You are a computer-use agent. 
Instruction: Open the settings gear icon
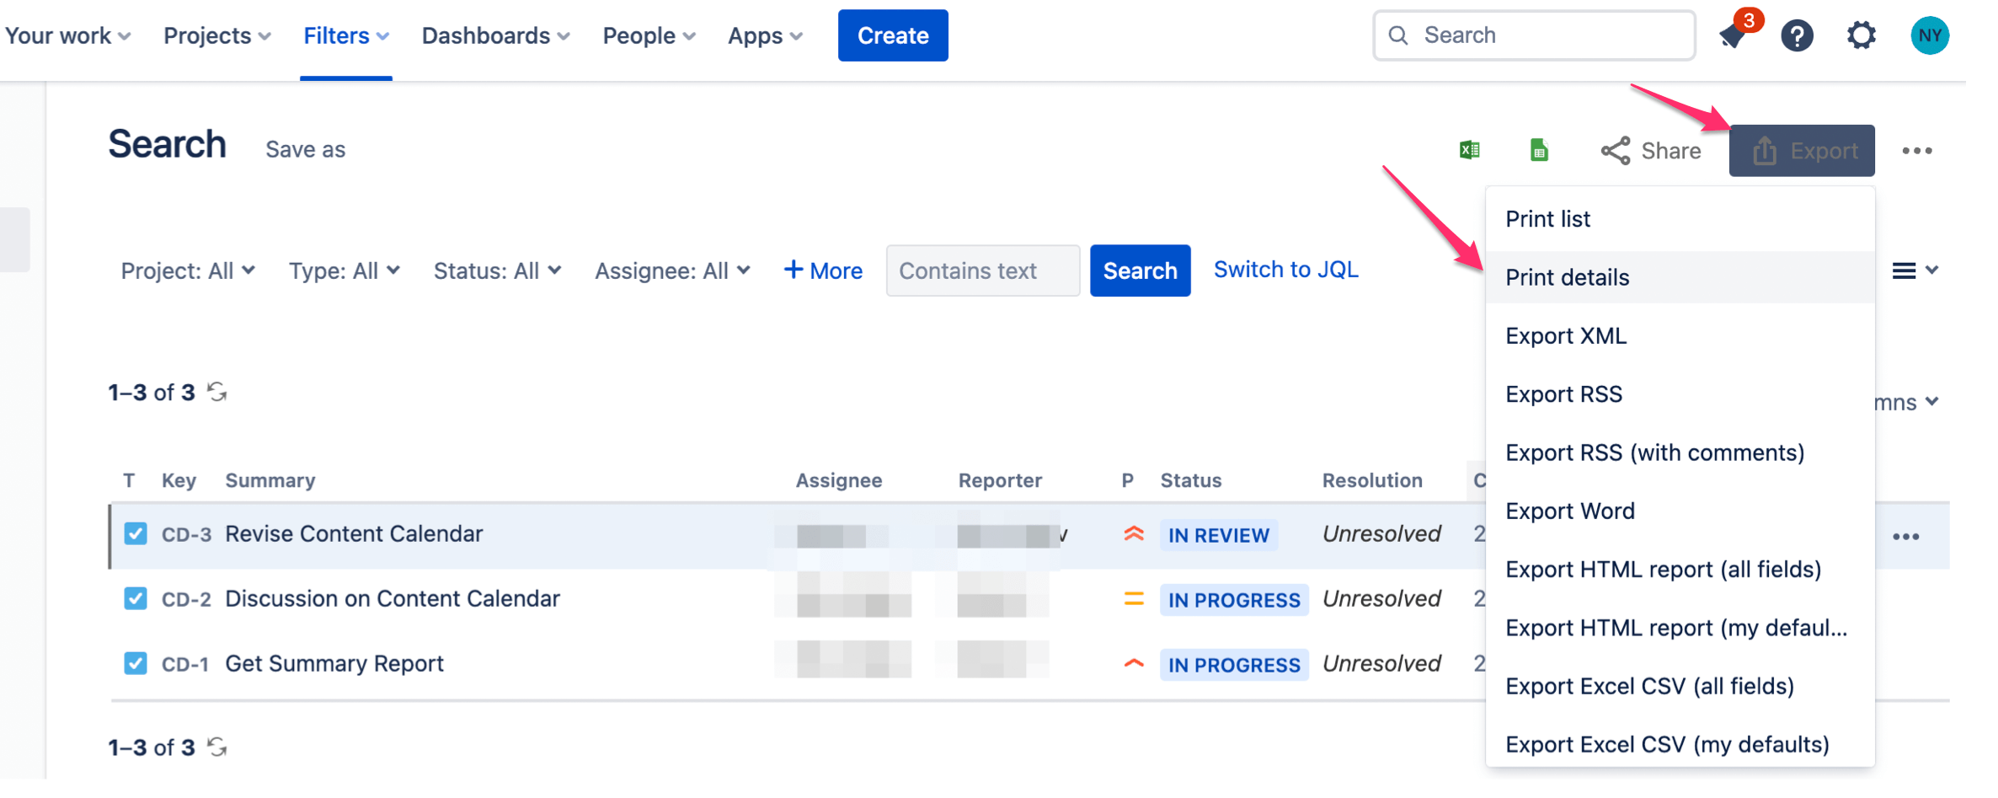1861,35
